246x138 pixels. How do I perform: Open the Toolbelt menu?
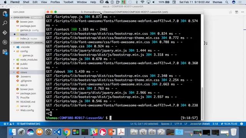click(68, 2)
